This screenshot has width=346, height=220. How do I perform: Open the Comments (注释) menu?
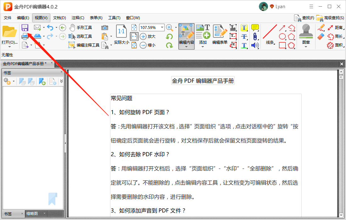[x=78, y=18]
